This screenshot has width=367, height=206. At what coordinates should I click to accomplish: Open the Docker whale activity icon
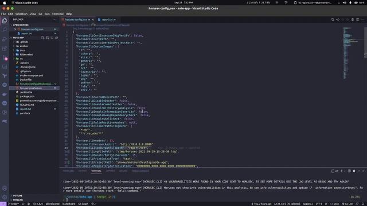tap(5, 94)
